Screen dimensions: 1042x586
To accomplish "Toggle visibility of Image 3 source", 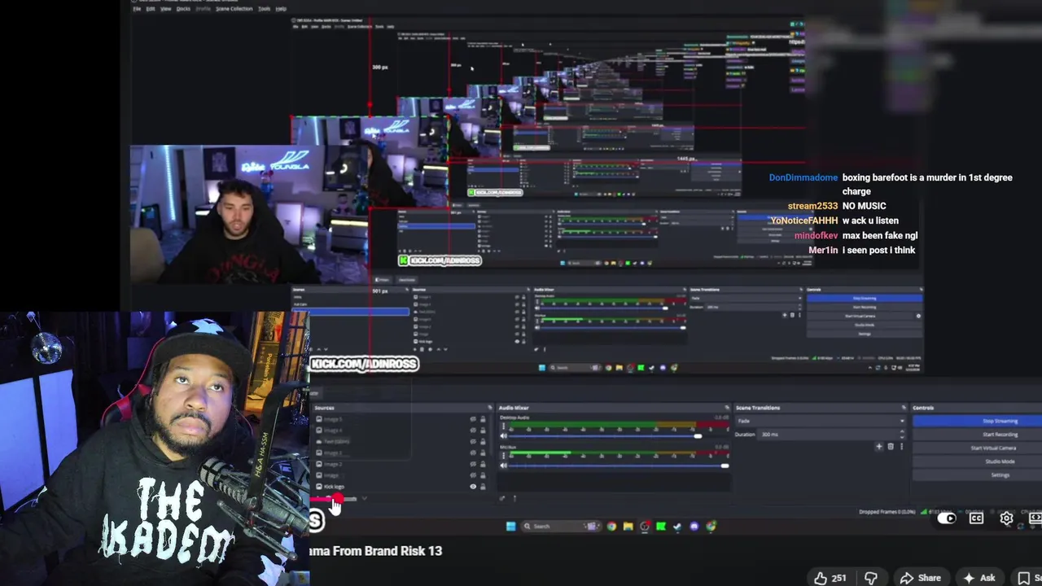I will pyautogui.click(x=473, y=453).
